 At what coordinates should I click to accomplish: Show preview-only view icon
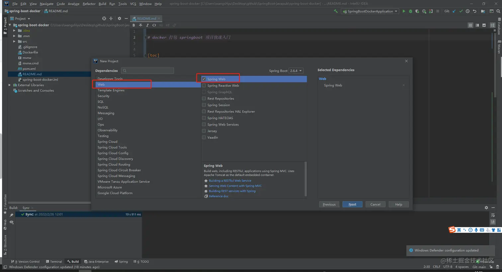pos(484,25)
